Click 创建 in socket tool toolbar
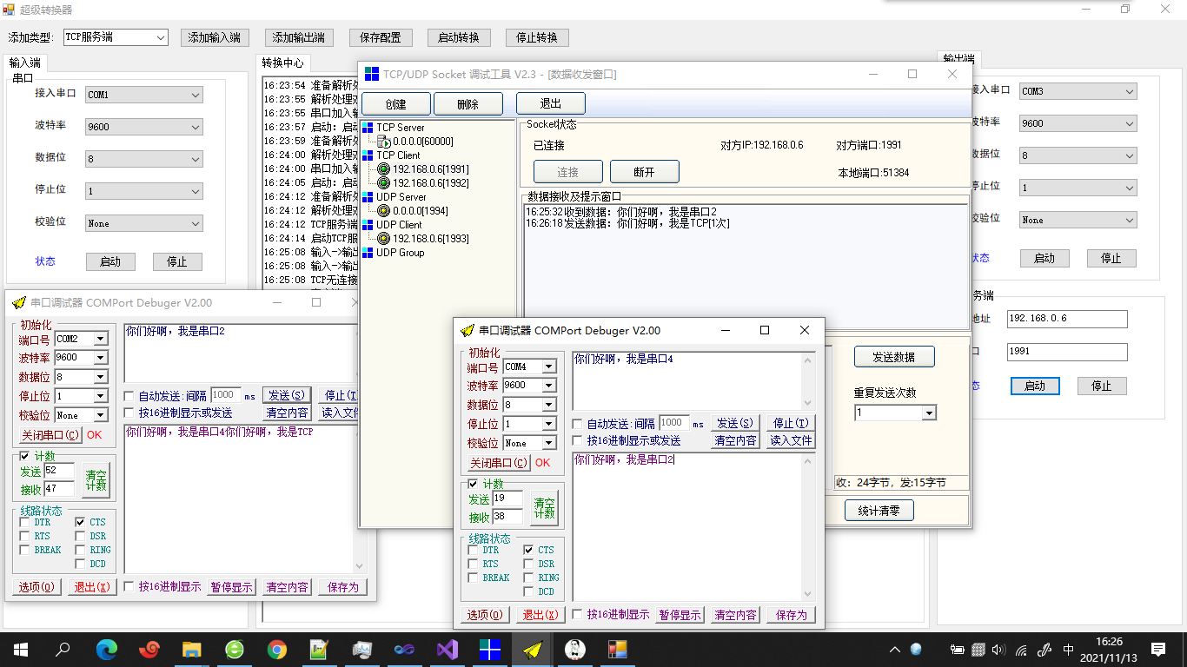 click(x=396, y=104)
